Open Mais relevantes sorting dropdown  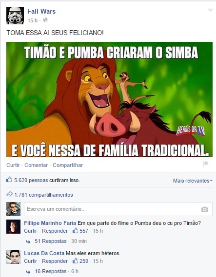(193, 181)
